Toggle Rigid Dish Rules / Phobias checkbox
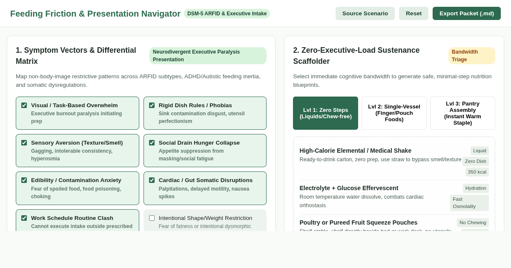Image resolution: width=511 pixels, height=268 pixels. pos(152,105)
